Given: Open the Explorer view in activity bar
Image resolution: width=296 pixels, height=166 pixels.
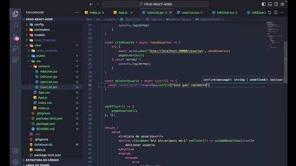Looking at the screenshot, I should (x=15, y=14).
